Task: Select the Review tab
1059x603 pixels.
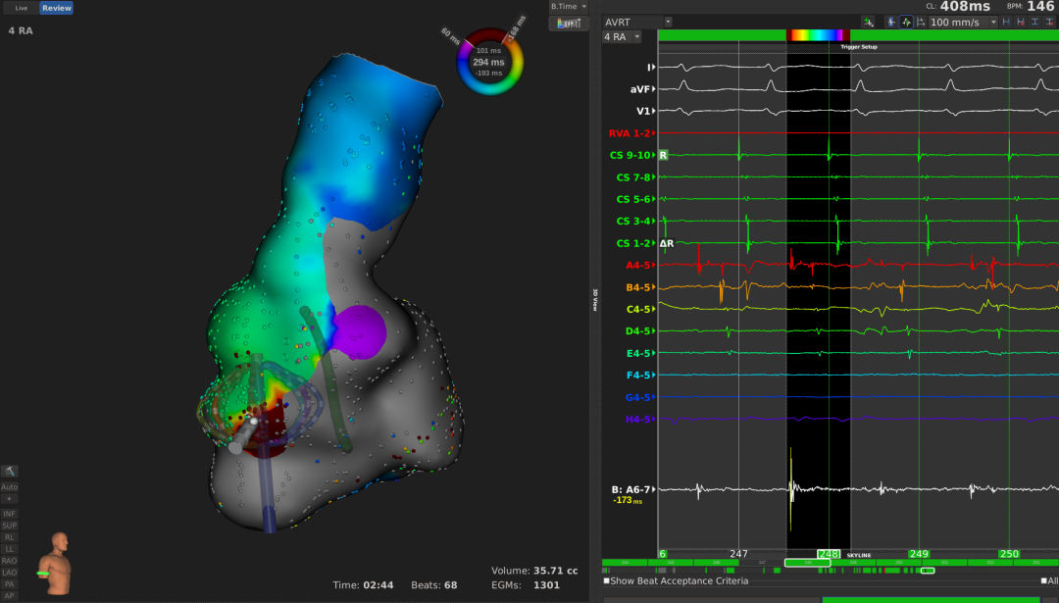Action: pyautogui.click(x=56, y=8)
